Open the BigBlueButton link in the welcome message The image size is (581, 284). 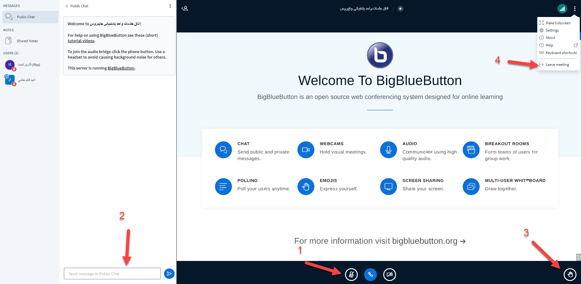121,68
